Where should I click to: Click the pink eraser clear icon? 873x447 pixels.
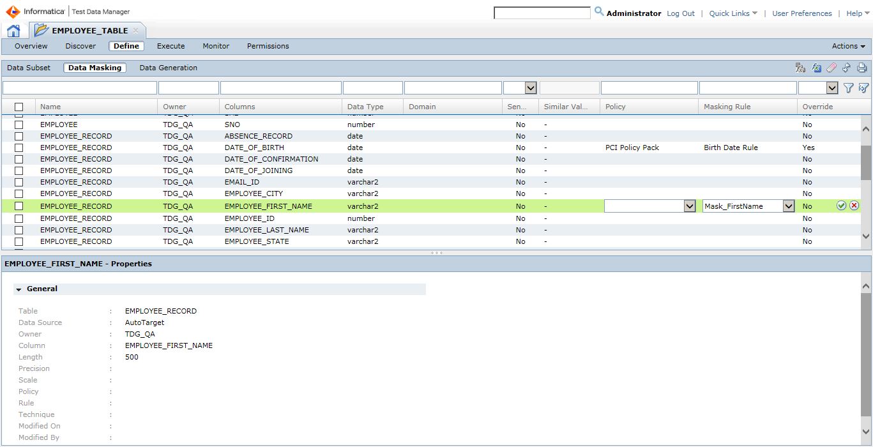[831, 68]
